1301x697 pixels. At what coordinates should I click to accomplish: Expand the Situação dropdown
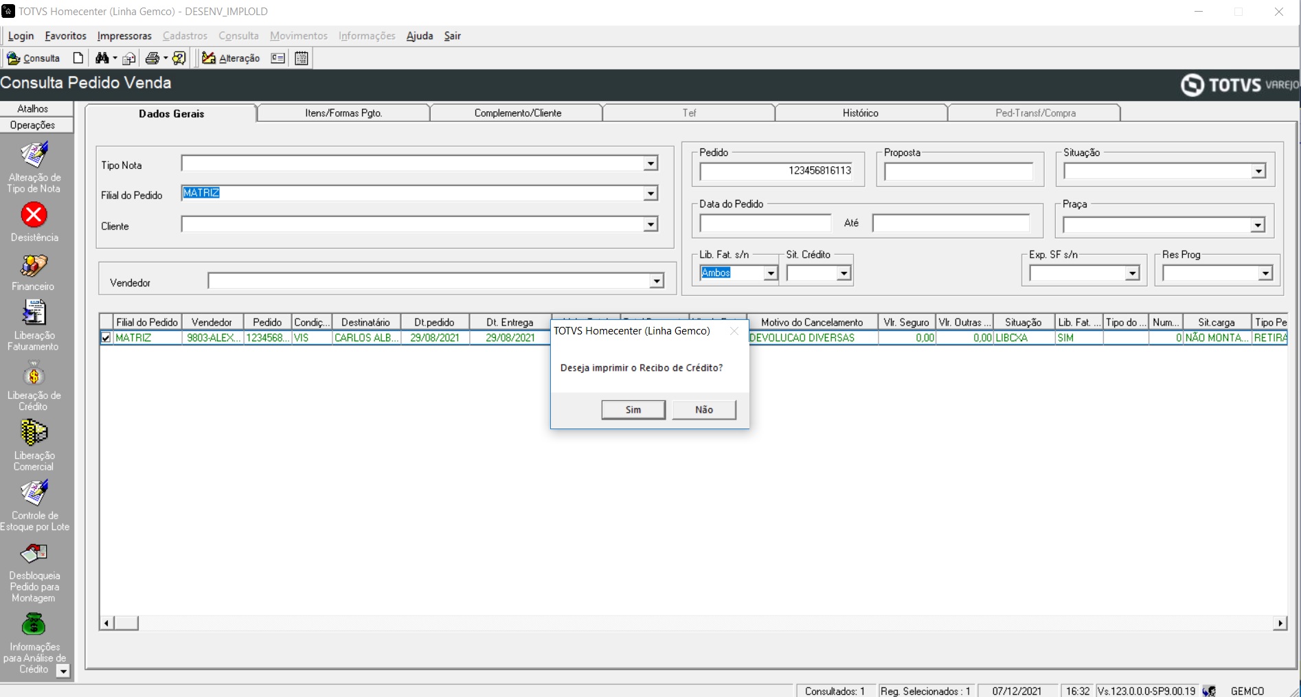[1258, 172]
